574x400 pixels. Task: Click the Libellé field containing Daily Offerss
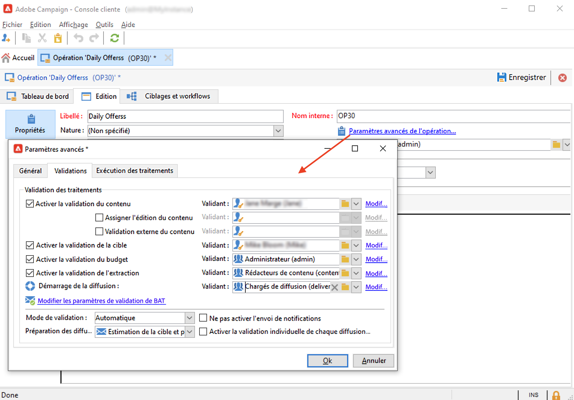tap(185, 116)
